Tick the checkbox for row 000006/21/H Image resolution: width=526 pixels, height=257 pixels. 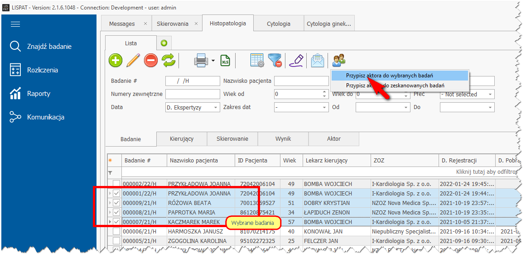(x=117, y=231)
